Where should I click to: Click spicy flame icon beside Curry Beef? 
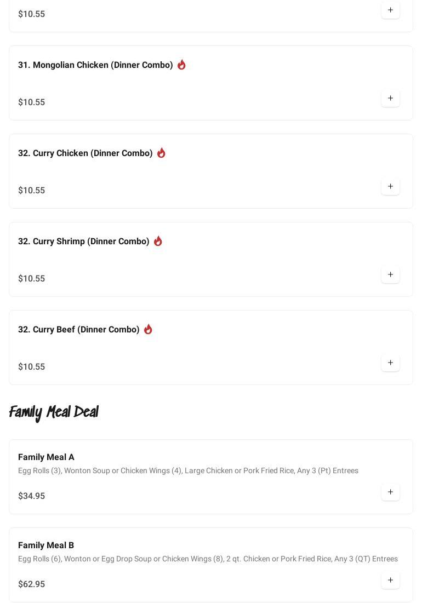click(x=148, y=329)
